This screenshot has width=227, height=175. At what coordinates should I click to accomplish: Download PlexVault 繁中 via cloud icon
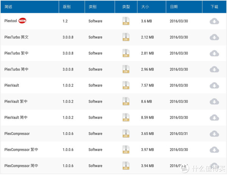pyautogui.click(x=214, y=102)
